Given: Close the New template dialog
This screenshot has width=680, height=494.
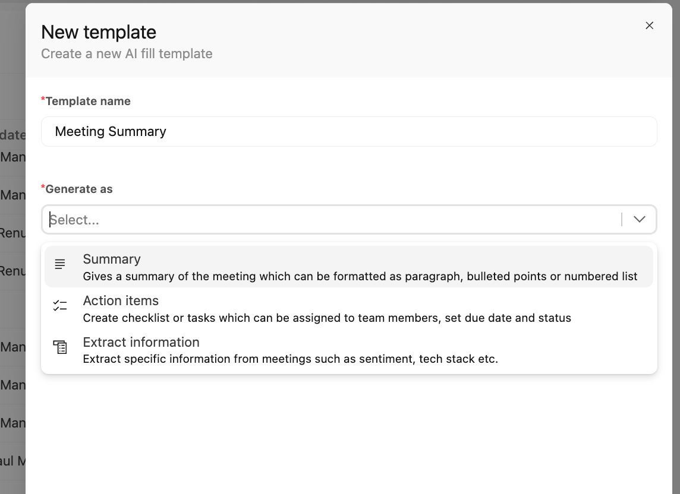Looking at the screenshot, I should point(649,26).
